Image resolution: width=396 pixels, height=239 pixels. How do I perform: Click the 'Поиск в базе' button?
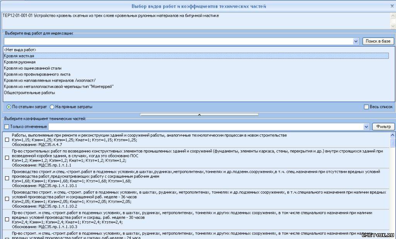click(x=378, y=41)
